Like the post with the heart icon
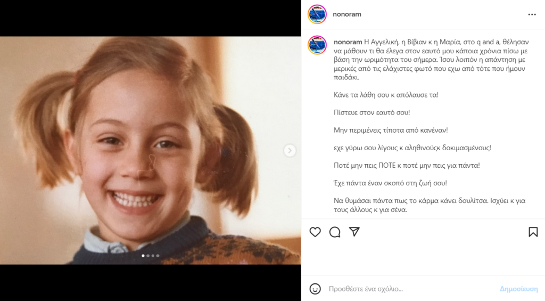Viewport: 545px width, 301px height. [x=315, y=232]
